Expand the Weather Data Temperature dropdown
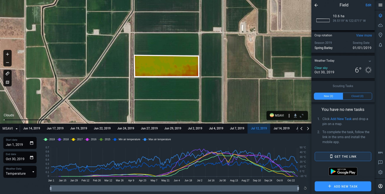 tap(20, 171)
